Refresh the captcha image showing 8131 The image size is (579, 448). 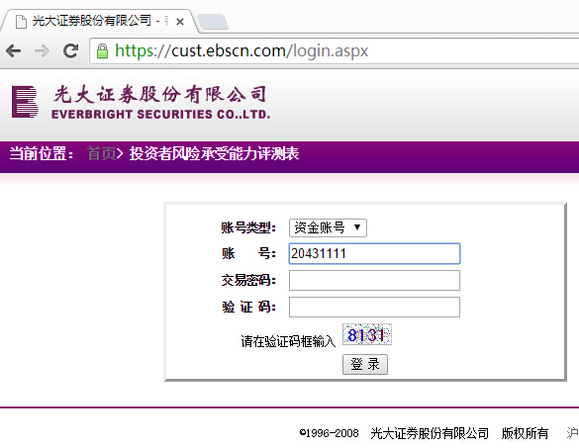(366, 334)
